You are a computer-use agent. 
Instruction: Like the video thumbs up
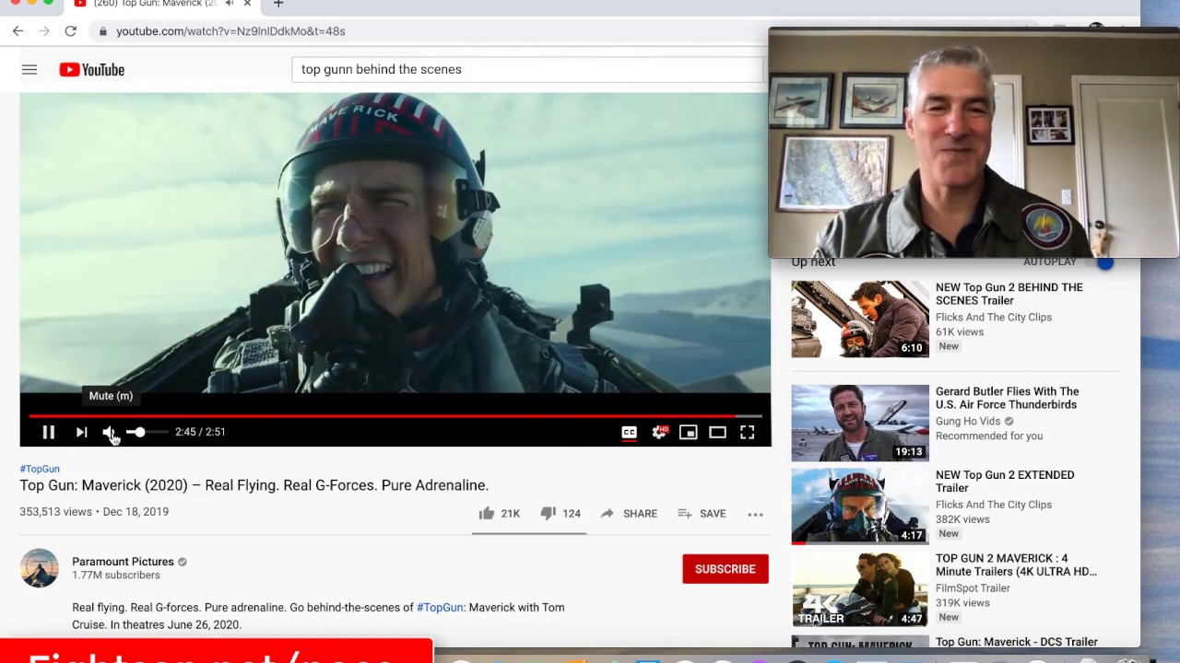coord(499,513)
